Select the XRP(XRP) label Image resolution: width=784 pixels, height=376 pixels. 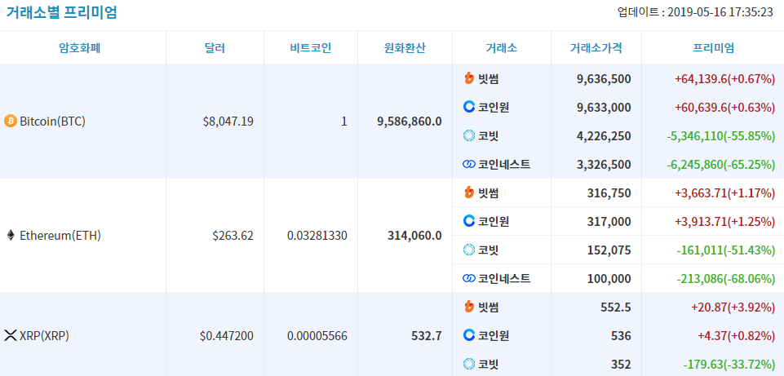coord(44,336)
